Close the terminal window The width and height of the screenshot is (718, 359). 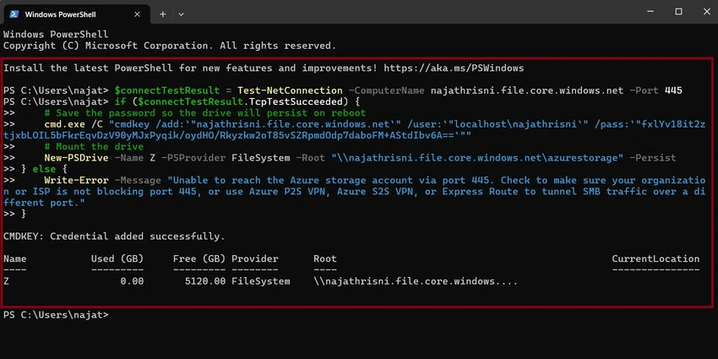pyautogui.click(x=706, y=12)
